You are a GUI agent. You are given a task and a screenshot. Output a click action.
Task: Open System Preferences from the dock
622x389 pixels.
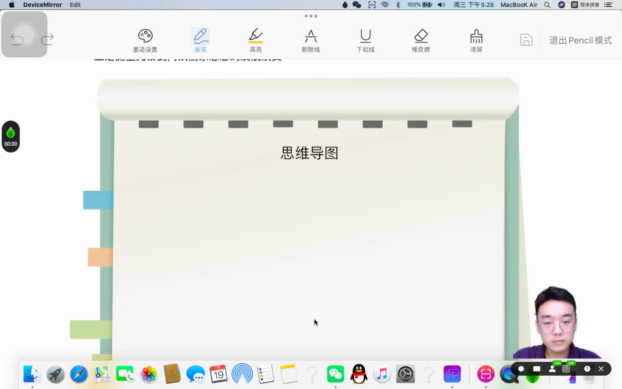pos(406,374)
